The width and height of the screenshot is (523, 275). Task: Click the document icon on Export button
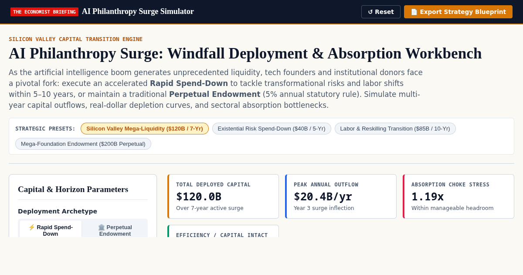[414, 12]
